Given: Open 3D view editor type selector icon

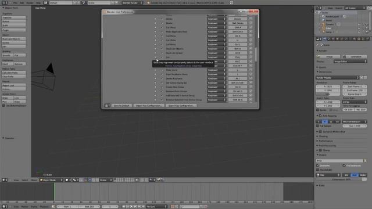Looking at the screenshot, I should 5,180.
